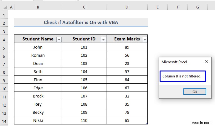215x126 pixels.
Task: Select column B header
Action: click(x=38, y=7)
